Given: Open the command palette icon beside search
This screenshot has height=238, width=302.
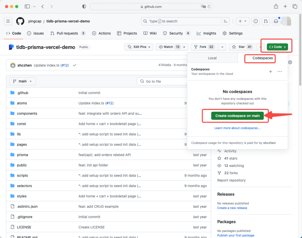Looking at the screenshot, I should point(225,21).
